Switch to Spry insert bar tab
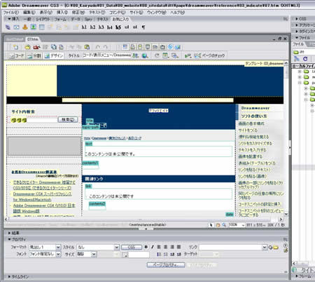This screenshot has height=282, width=315. [x=88, y=19]
